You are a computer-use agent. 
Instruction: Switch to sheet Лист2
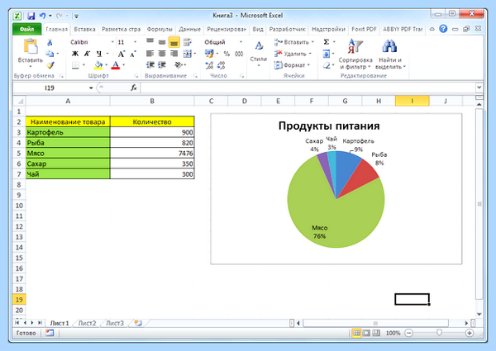pos(87,323)
